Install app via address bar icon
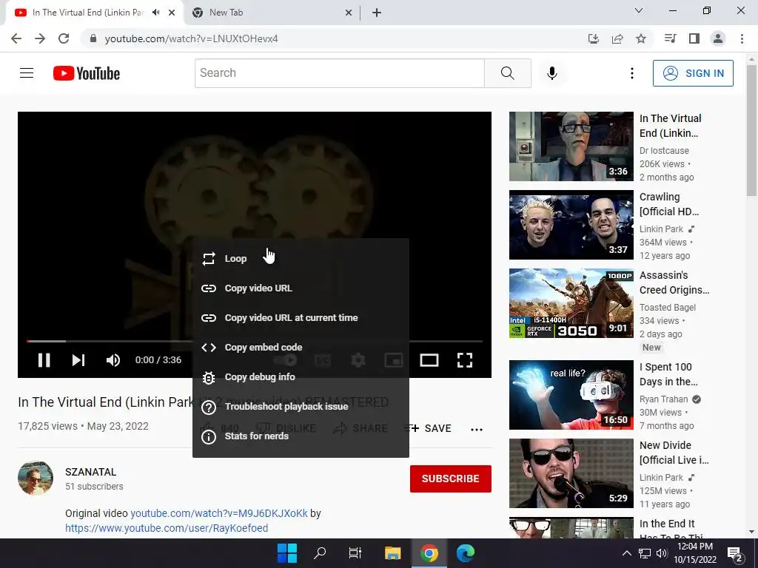Viewport: 758px width, 568px height. pyautogui.click(x=593, y=38)
